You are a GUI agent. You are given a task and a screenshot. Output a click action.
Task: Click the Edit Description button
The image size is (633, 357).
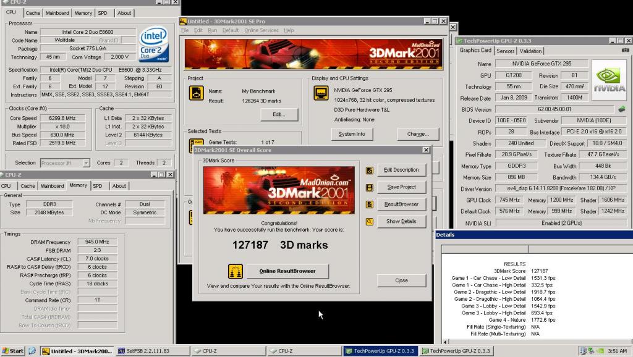tap(401, 170)
